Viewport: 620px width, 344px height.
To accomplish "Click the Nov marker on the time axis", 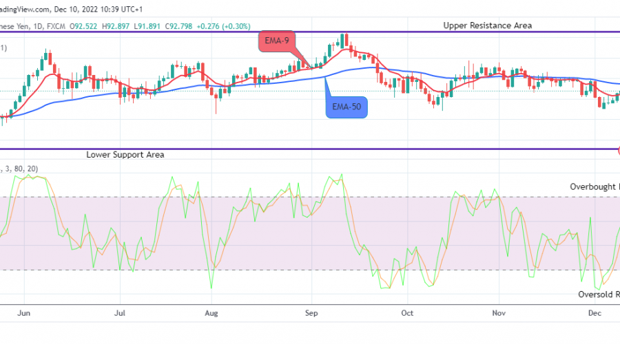I will coord(499,312).
